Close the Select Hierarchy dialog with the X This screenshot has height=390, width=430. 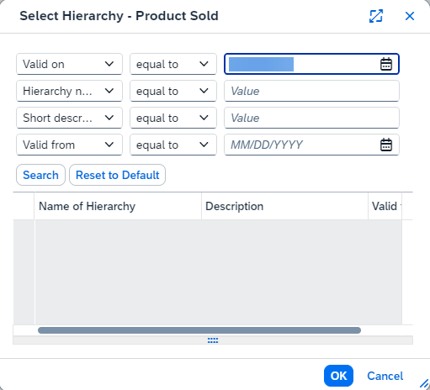410,16
